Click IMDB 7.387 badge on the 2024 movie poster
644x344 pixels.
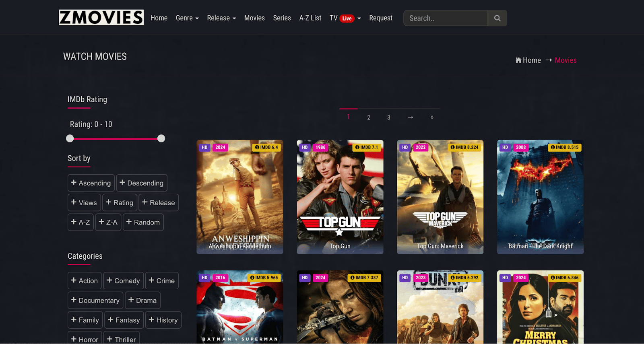(364, 278)
